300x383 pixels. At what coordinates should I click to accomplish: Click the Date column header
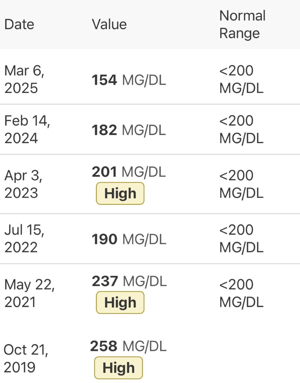pyautogui.click(x=19, y=24)
